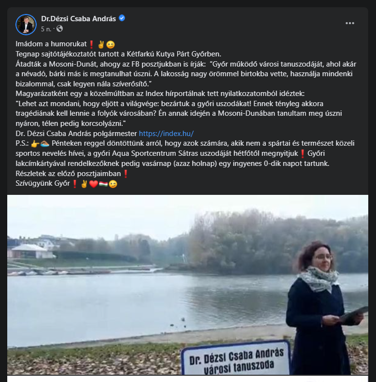Click the red heart emoji after 'Szívügyünk Győr'
The image size is (376, 382).
(94, 184)
